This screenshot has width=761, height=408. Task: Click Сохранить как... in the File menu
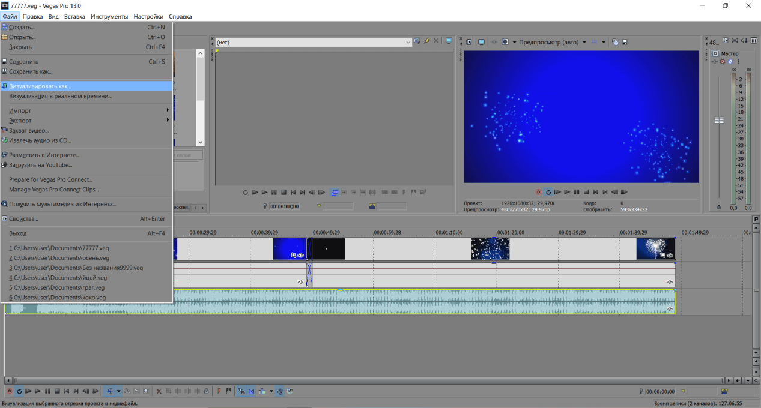(x=30, y=71)
